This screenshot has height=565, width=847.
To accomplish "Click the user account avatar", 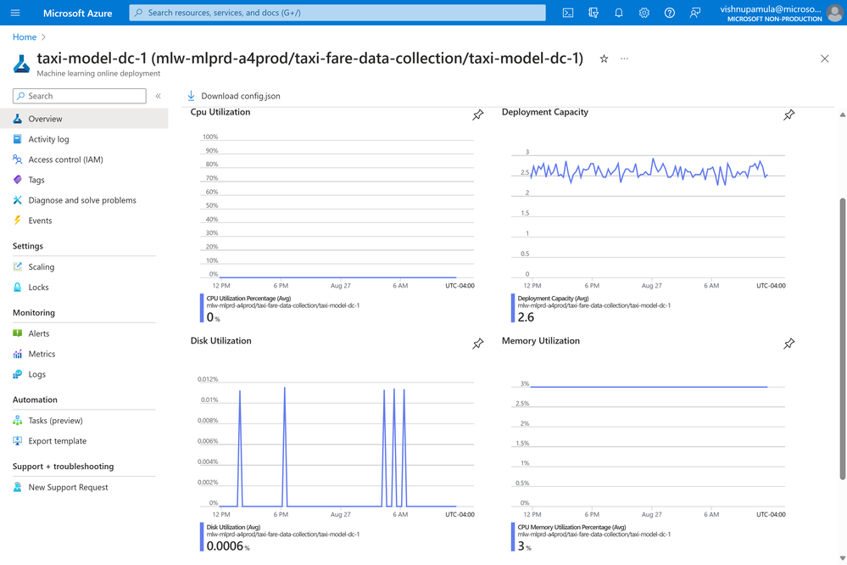I will [x=835, y=13].
